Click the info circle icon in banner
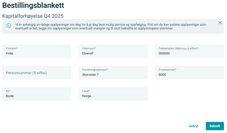 tap(9, 26)
